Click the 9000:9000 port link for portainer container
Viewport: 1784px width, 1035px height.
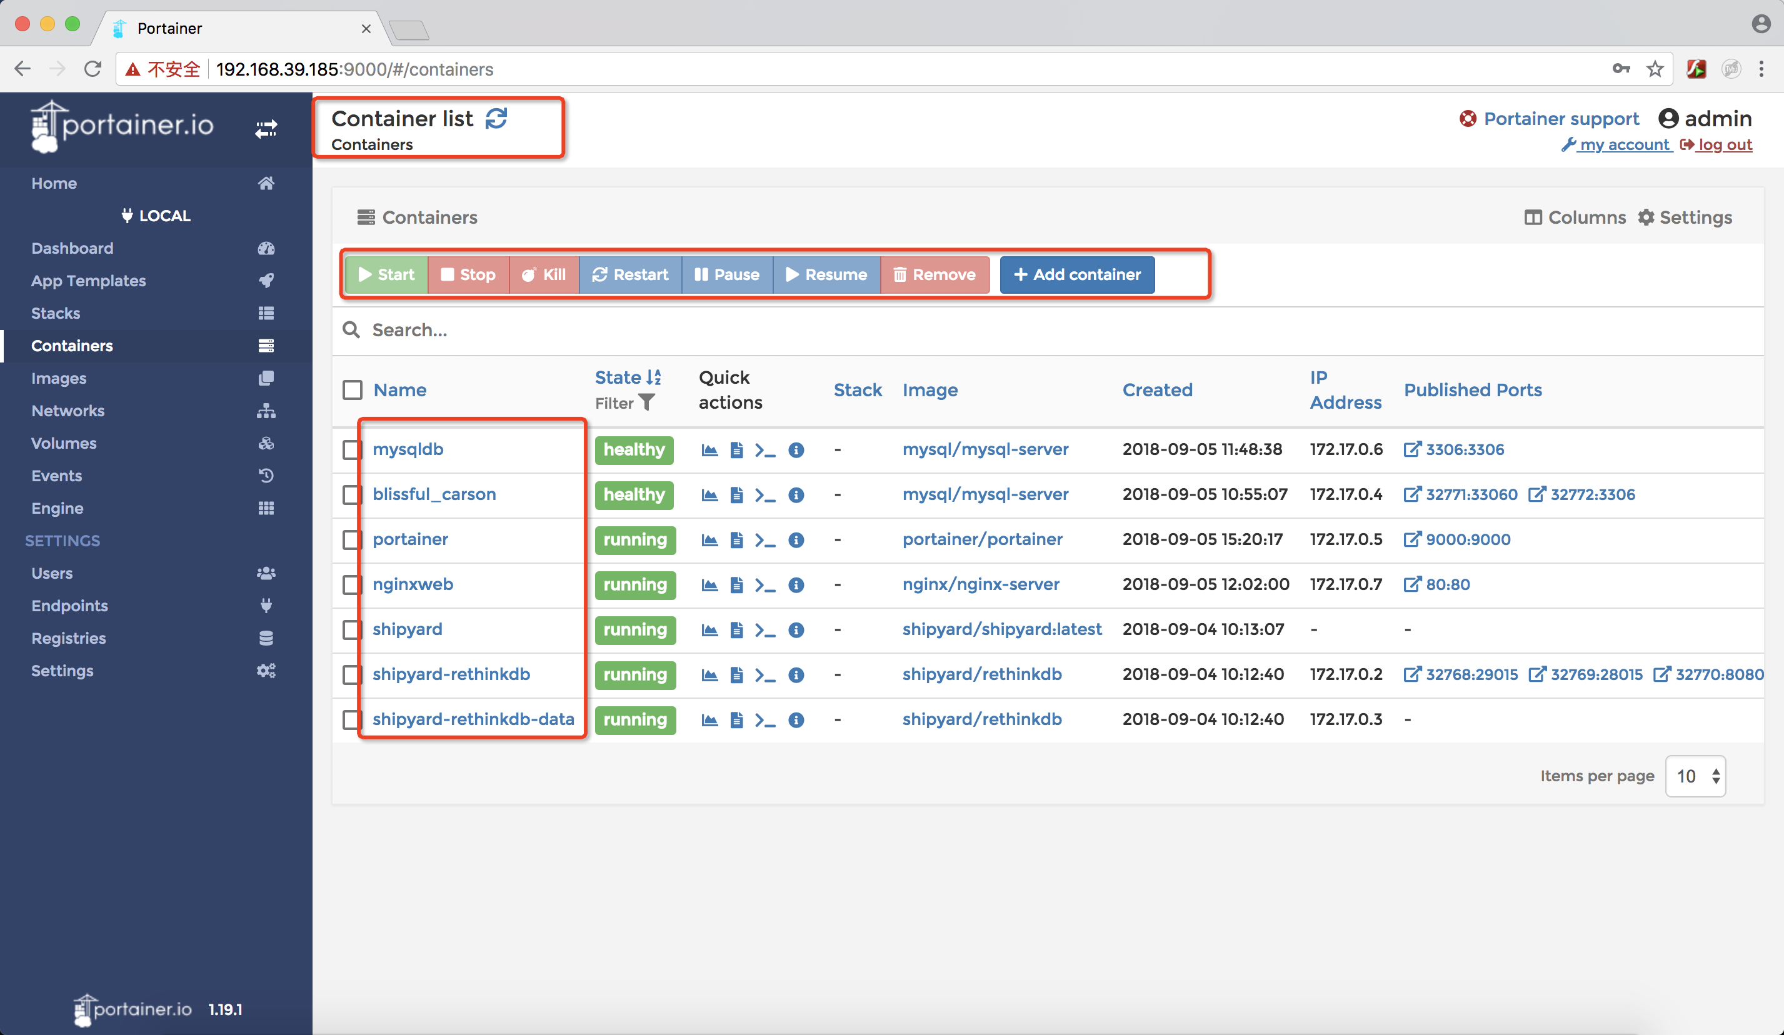pos(1465,539)
